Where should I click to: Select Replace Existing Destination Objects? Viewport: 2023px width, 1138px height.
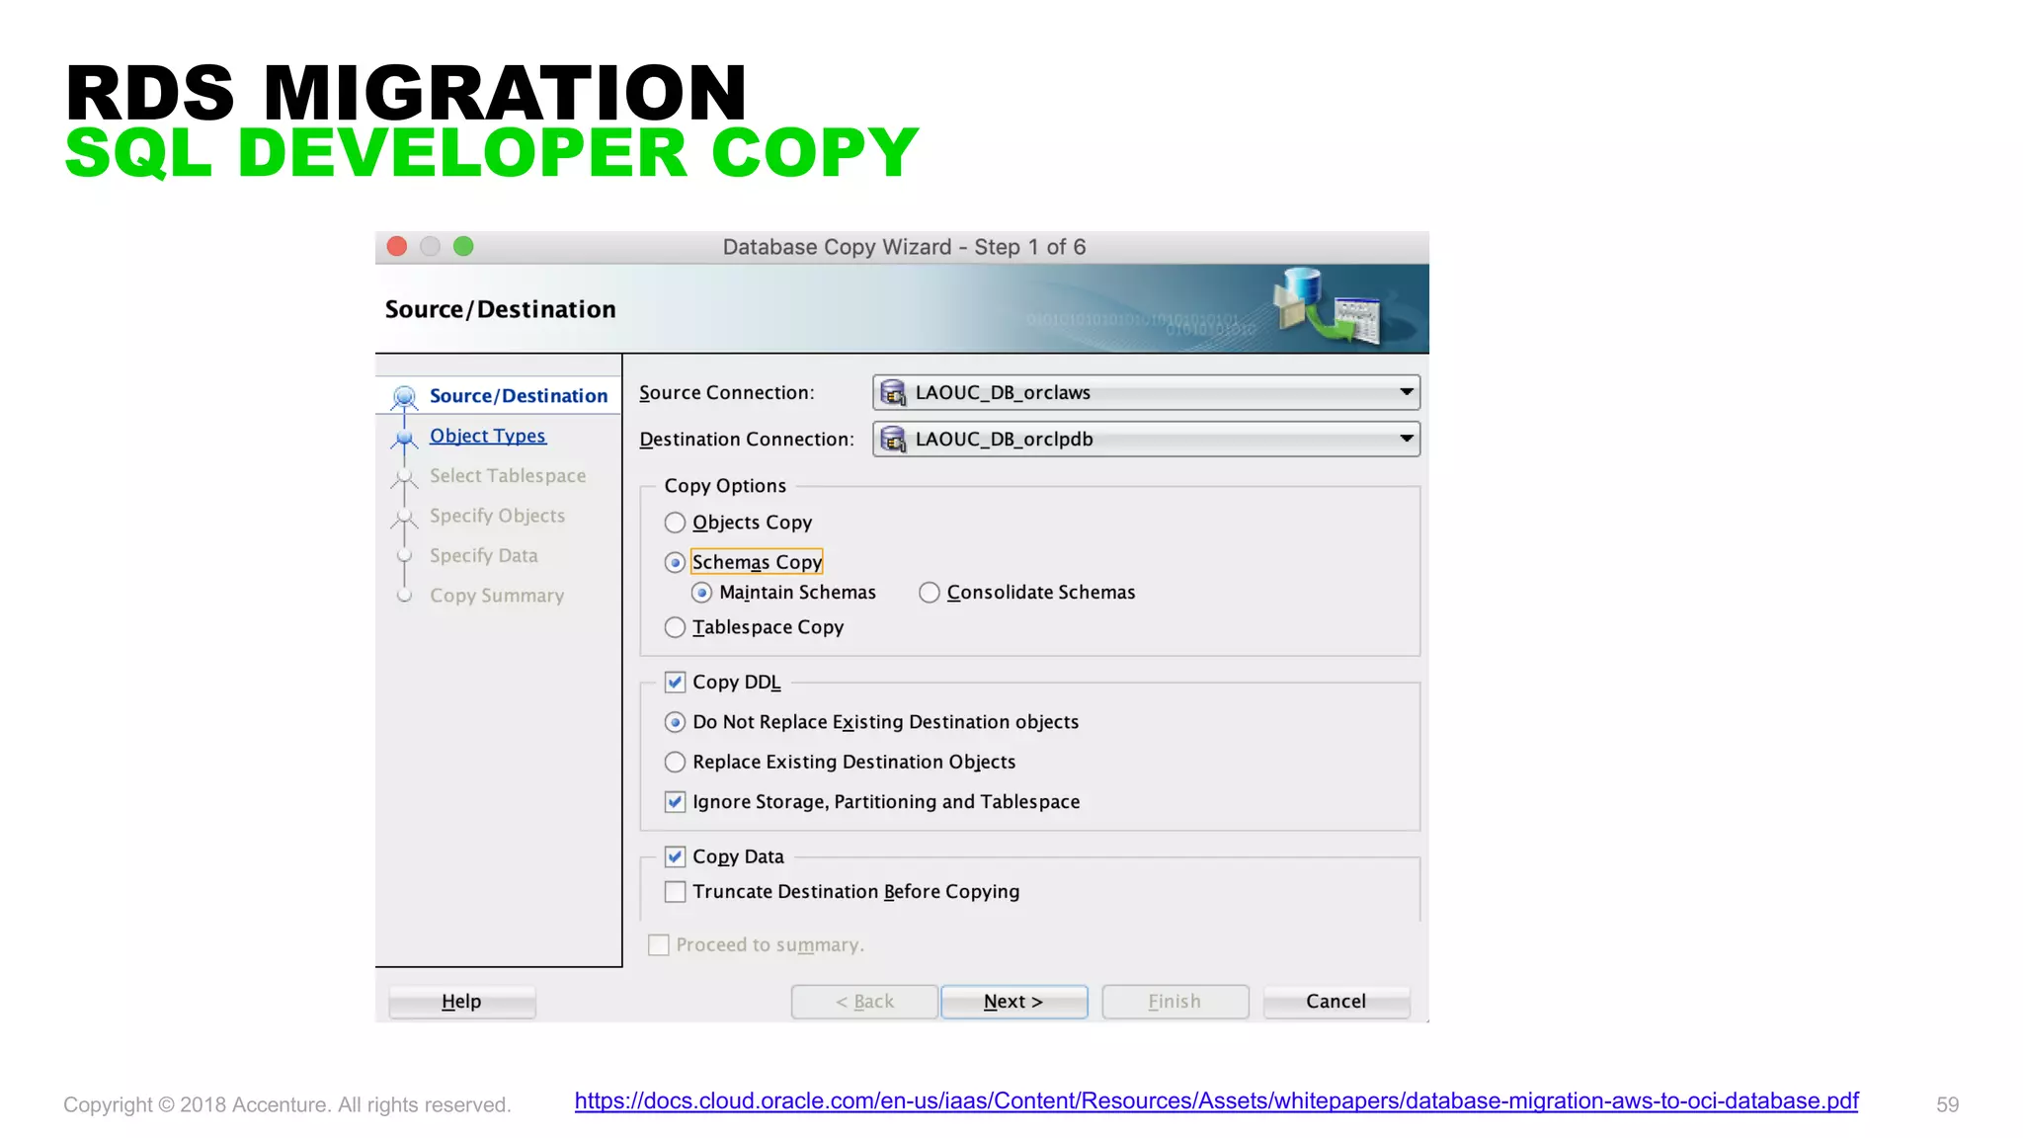click(675, 763)
